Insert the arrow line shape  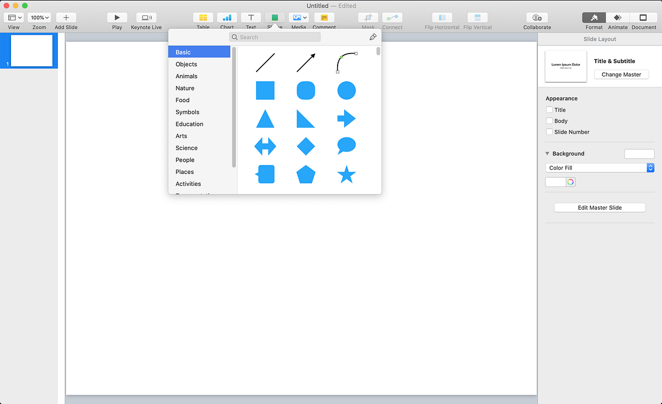(x=306, y=62)
